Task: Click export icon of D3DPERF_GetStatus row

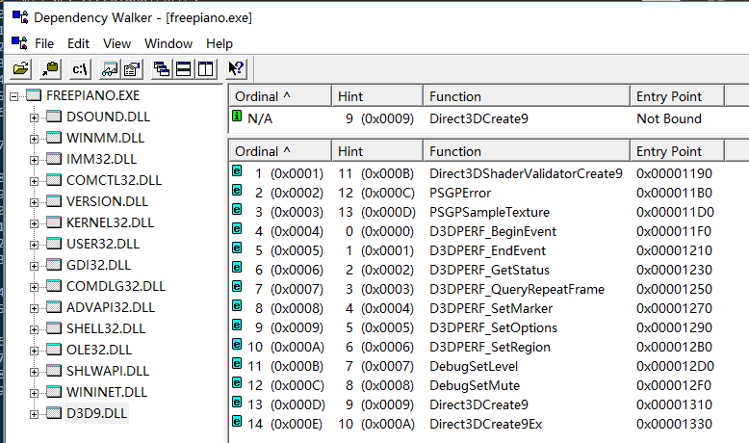Action: (237, 267)
